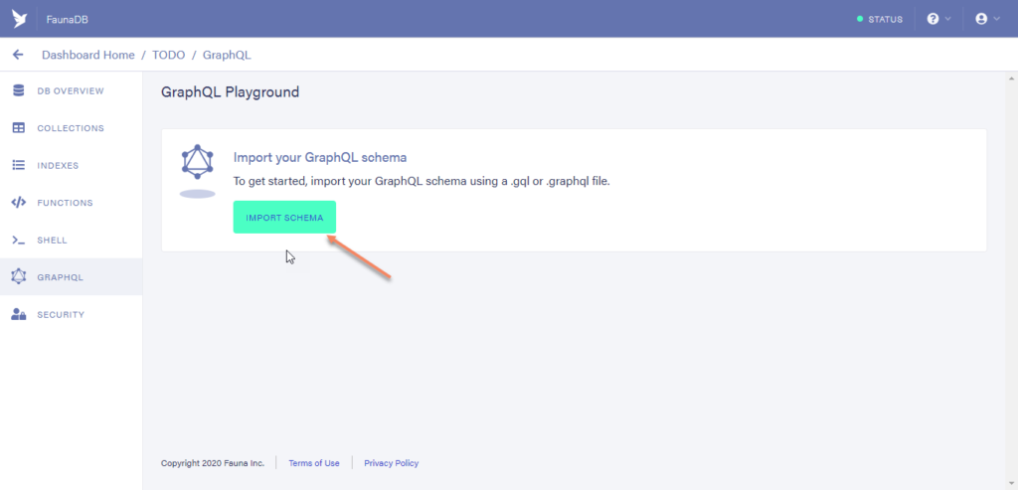
Task: Open the help question mark icon
Action: coord(933,19)
